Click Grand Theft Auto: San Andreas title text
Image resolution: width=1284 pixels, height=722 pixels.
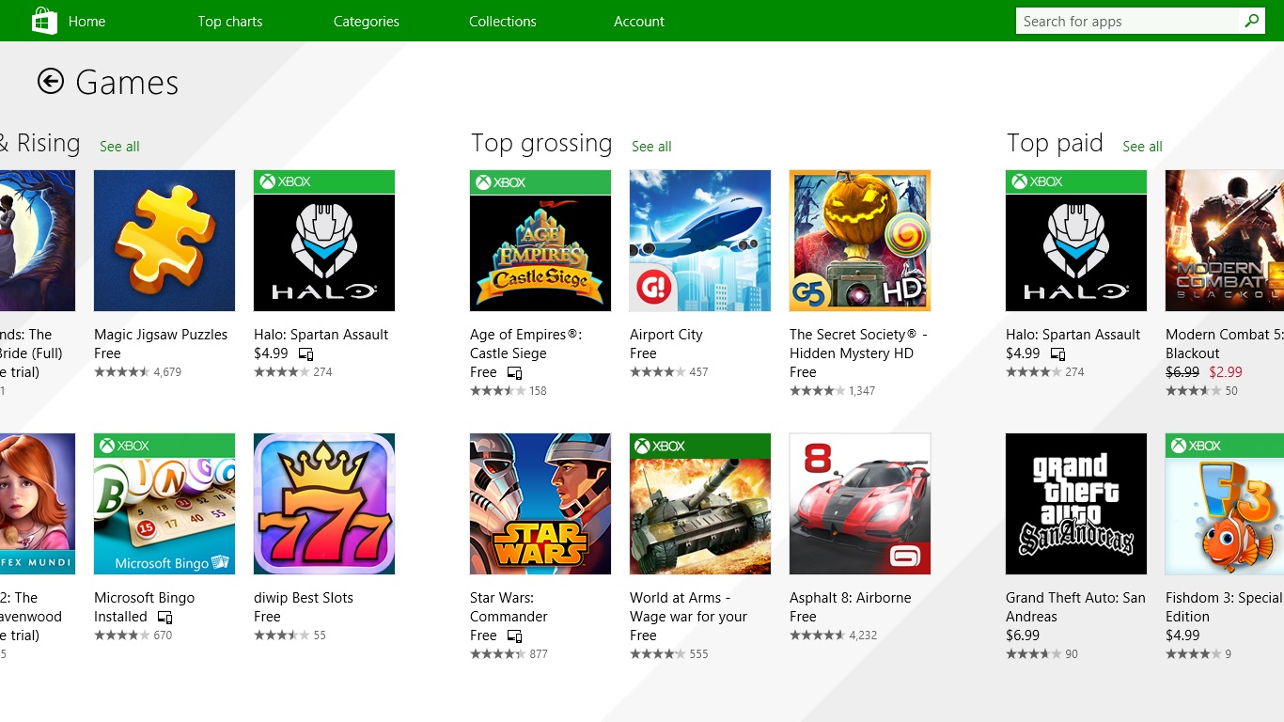point(1075,607)
